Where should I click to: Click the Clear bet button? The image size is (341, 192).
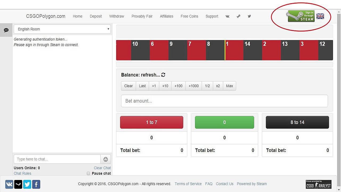click(x=128, y=86)
